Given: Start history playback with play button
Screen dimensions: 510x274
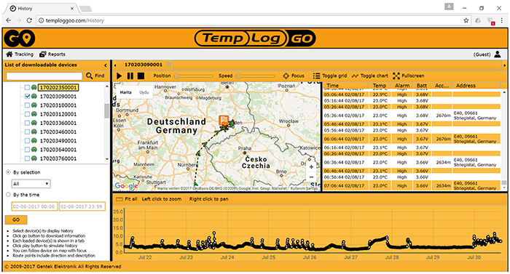Looking at the screenshot, I should point(119,76).
